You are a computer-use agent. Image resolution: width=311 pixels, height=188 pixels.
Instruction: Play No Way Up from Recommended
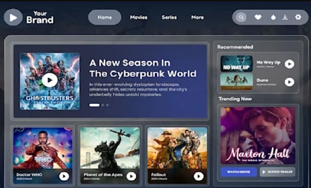(290, 64)
